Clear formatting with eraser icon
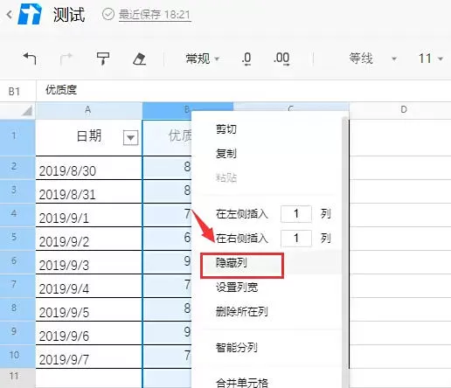Image resolution: width=451 pixels, height=388 pixels. tap(139, 59)
